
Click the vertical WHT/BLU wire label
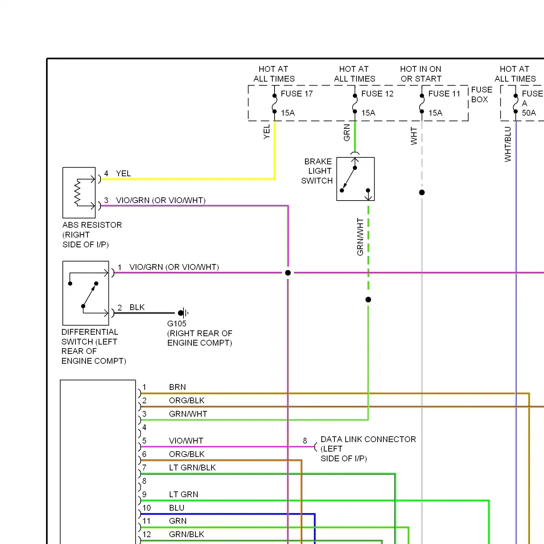pyautogui.click(x=508, y=144)
